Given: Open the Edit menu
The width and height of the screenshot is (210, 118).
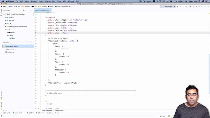Looking at the screenshot, I should [x=22, y=1].
